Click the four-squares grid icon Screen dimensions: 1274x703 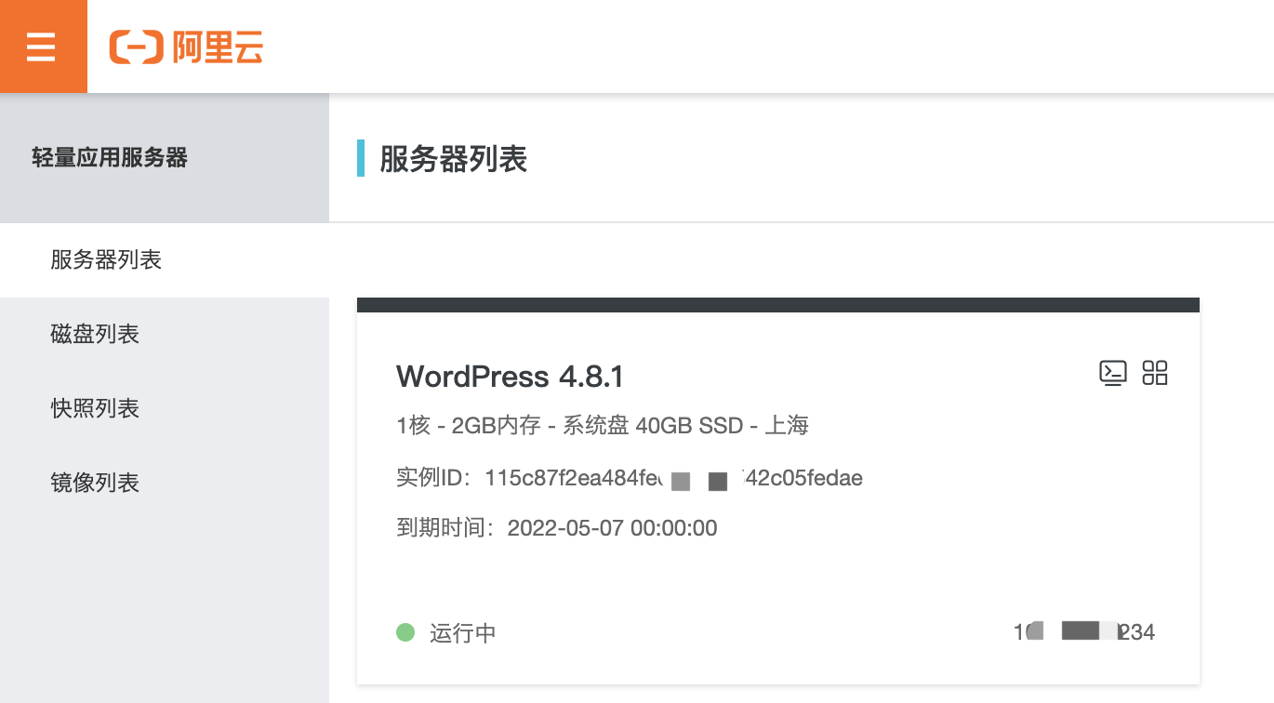click(1155, 373)
